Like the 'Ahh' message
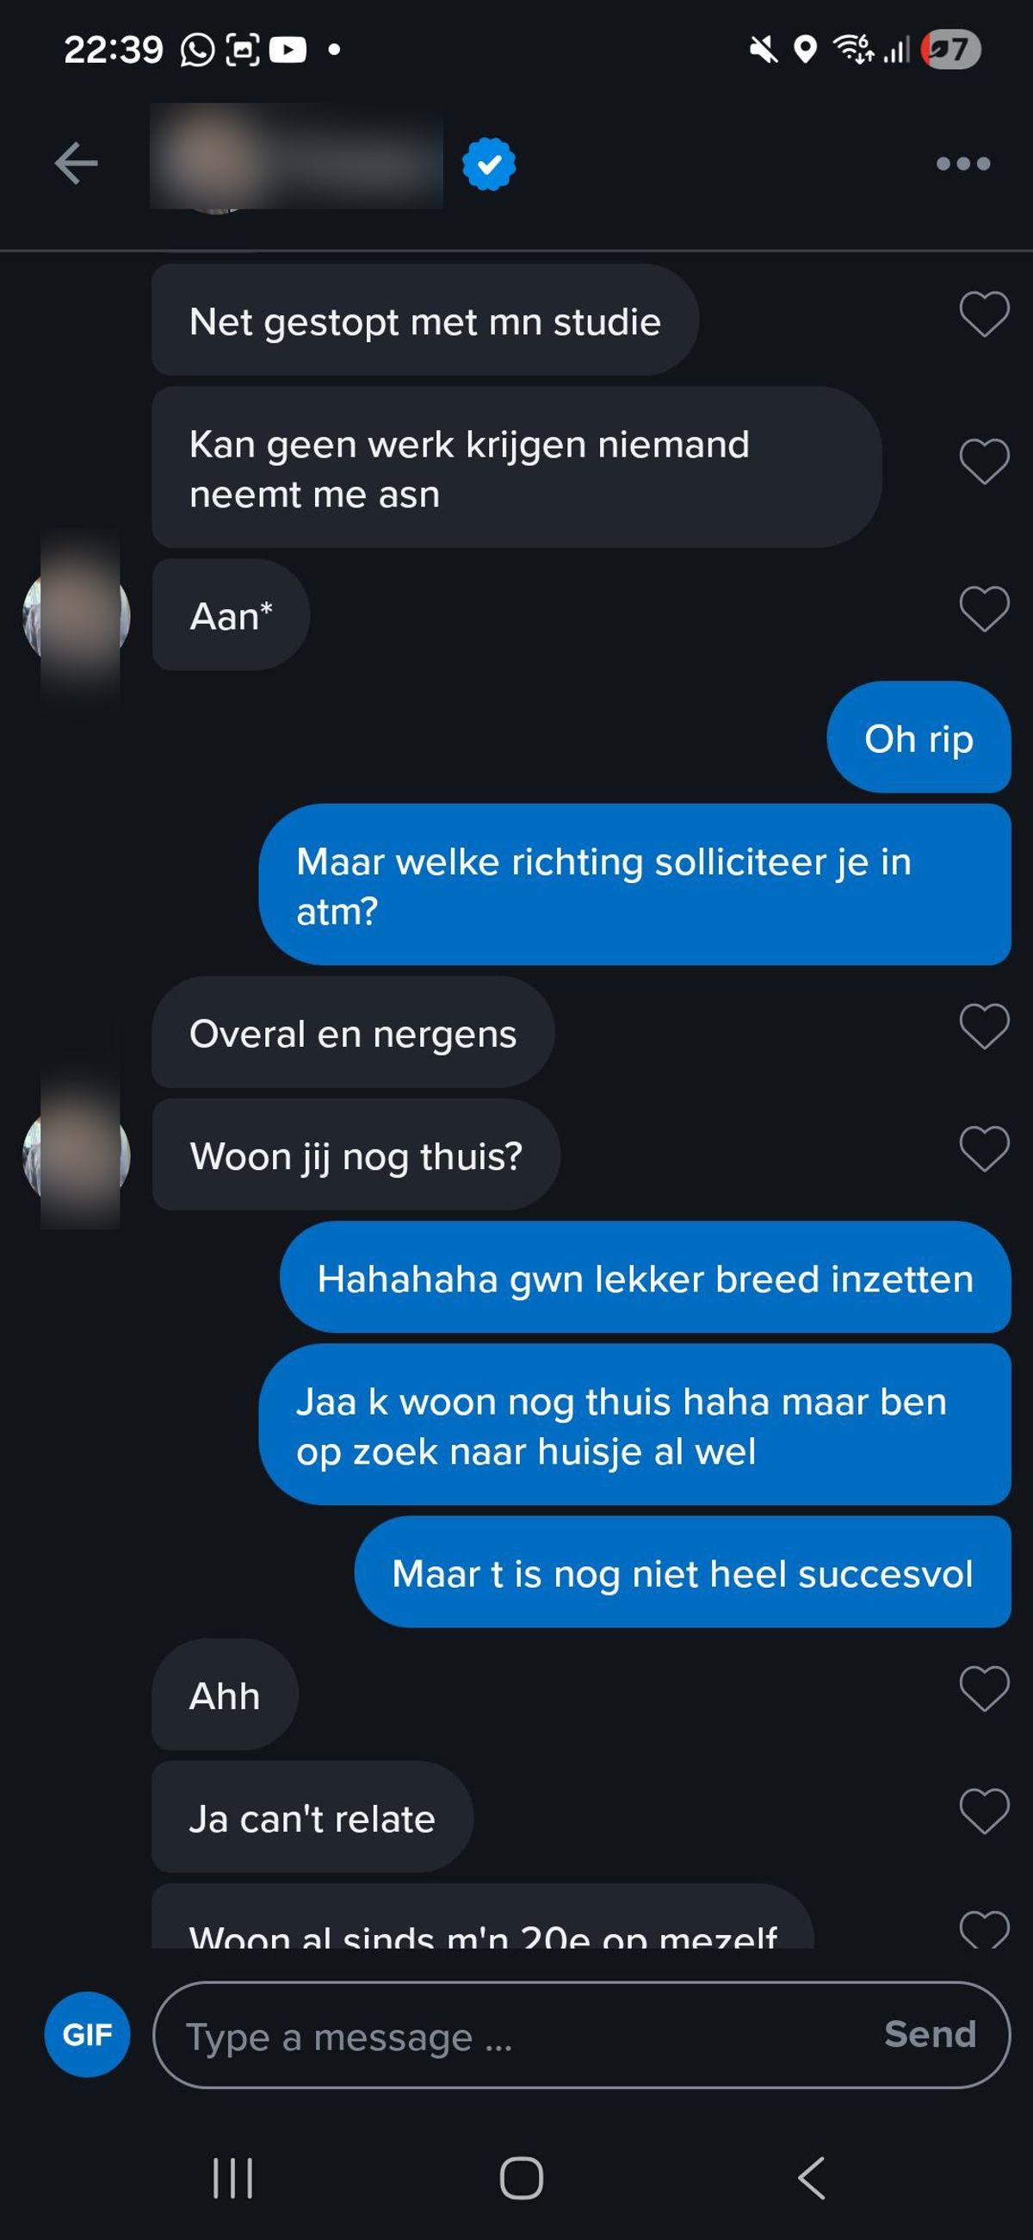The image size is (1033, 2240). (984, 1689)
